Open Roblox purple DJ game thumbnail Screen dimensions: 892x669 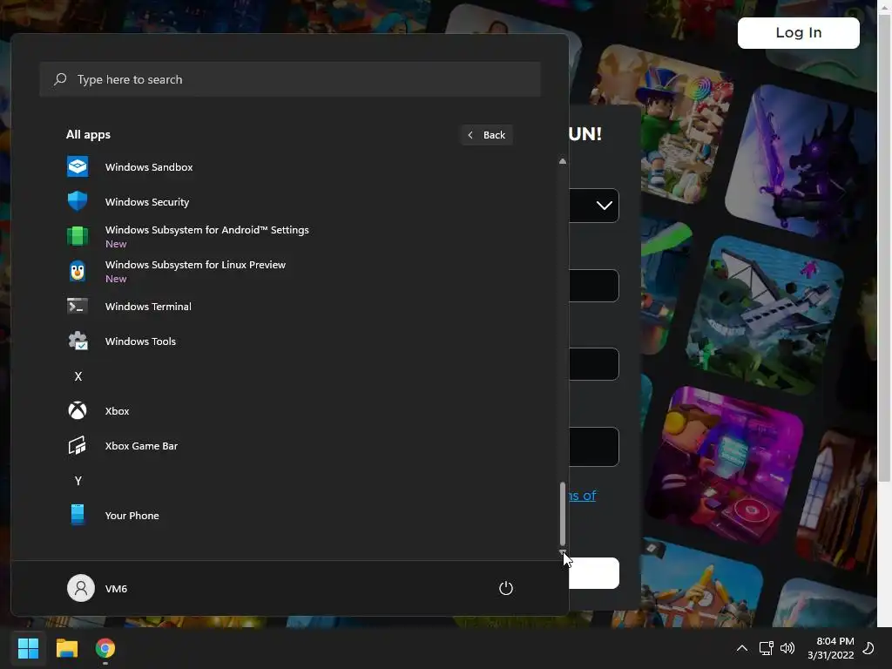(724, 465)
